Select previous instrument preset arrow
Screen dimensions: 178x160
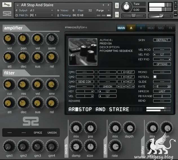[x=103, y=5]
